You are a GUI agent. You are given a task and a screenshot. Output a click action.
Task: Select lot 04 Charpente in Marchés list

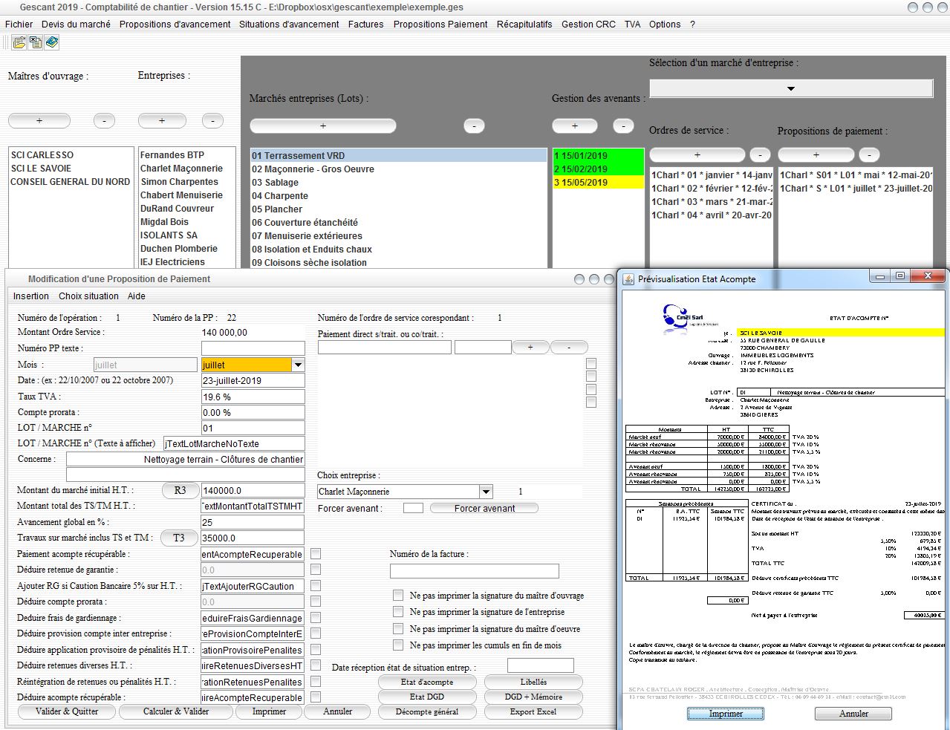pos(399,196)
